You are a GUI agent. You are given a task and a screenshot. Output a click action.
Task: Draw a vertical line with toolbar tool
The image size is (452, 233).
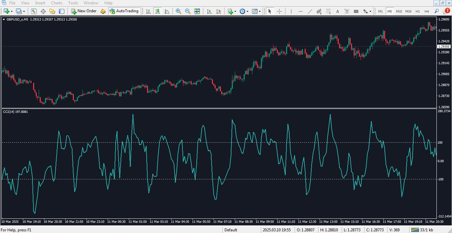(x=291, y=11)
